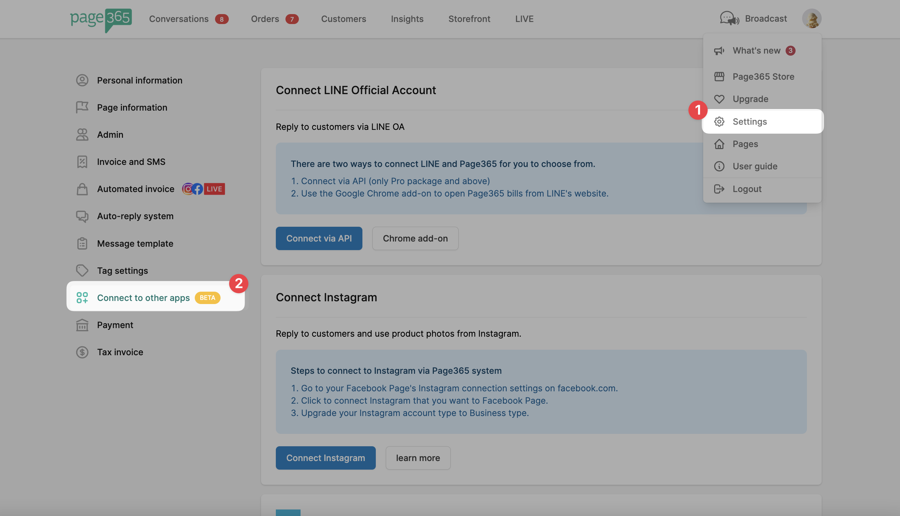Image resolution: width=900 pixels, height=516 pixels.
Task: Open the Tag settings icon
Action: (x=82, y=271)
